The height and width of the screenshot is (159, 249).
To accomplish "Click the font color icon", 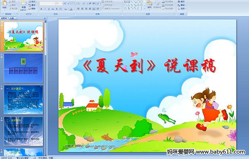I will pyautogui.click(x=71, y=9).
